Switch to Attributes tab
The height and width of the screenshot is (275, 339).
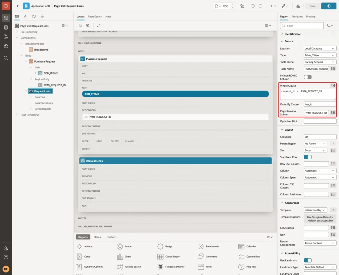coord(297,17)
